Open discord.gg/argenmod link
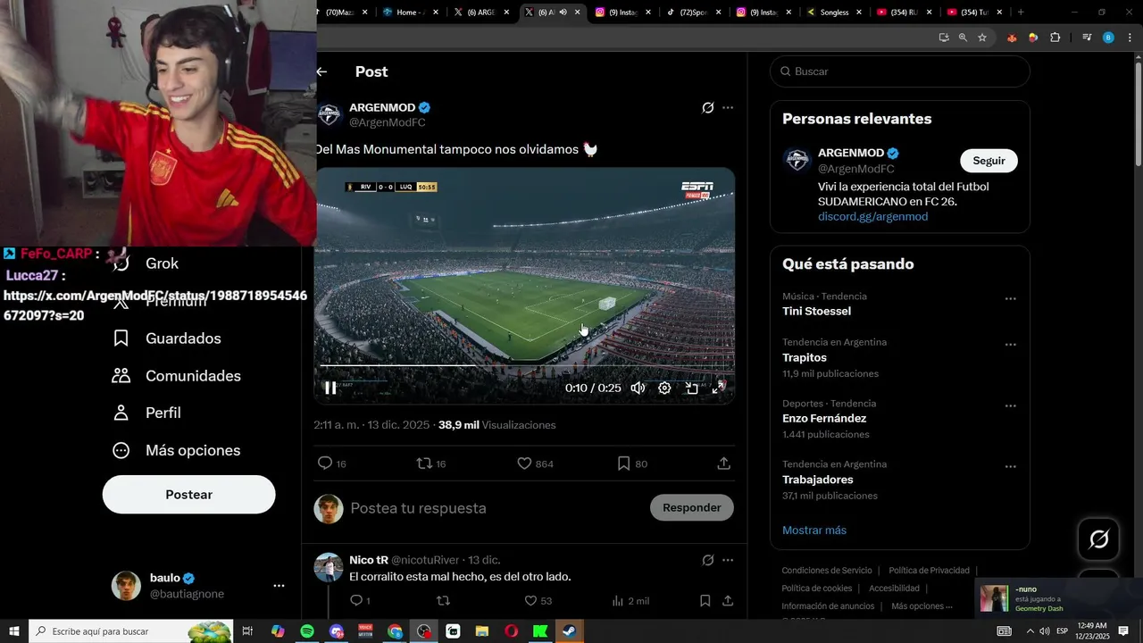This screenshot has height=643, width=1143. coord(872,217)
